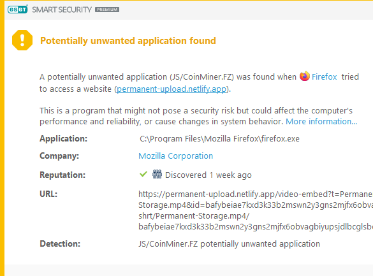Open the Mozilla Corporation company link

coord(175,156)
